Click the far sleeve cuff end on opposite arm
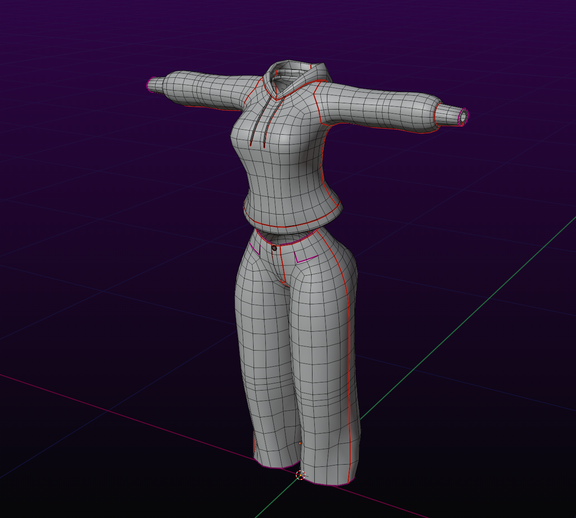 [150, 84]
